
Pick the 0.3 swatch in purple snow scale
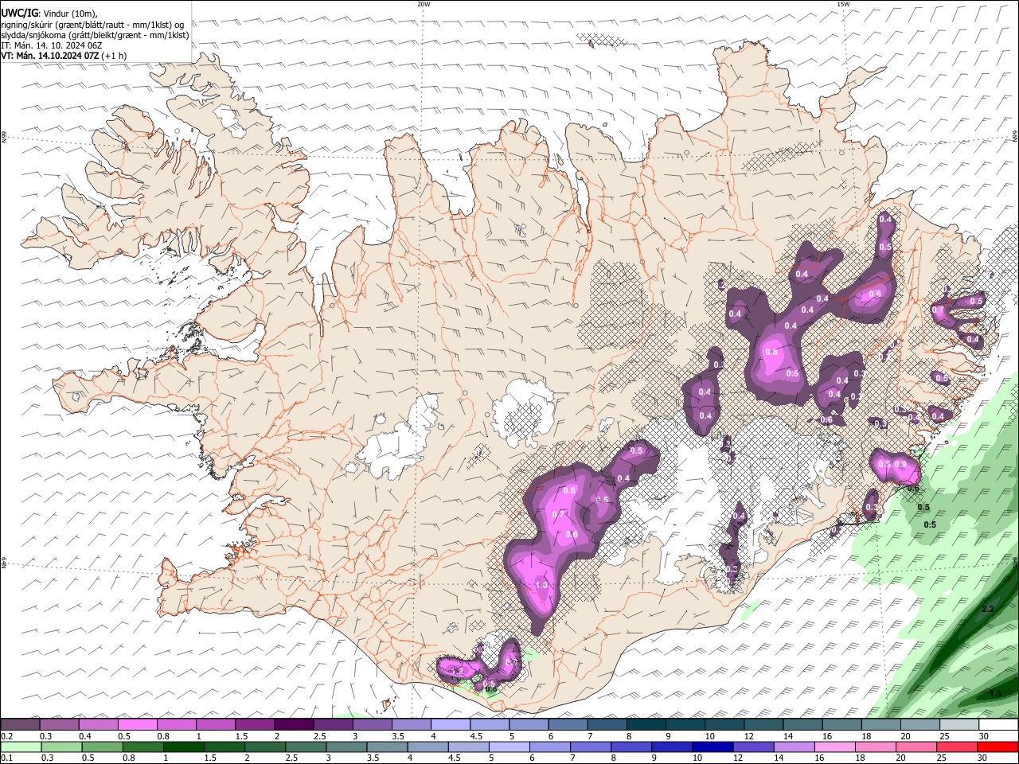coord(59,724)
